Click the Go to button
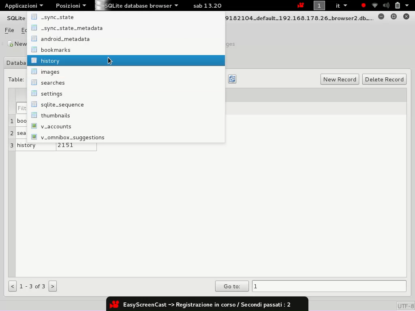415x311 pixels. (x=232, y=286)
